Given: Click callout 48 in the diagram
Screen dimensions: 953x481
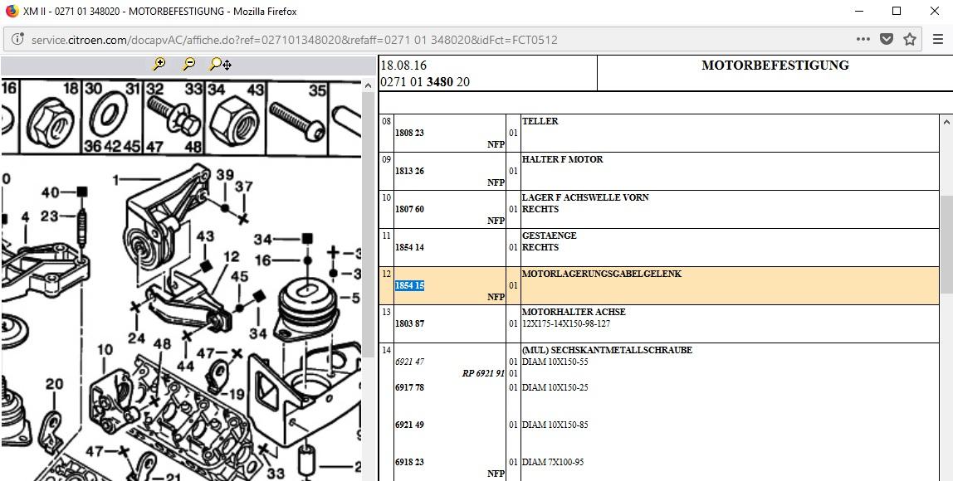Looking at the screenshot, I should point(162,344).
